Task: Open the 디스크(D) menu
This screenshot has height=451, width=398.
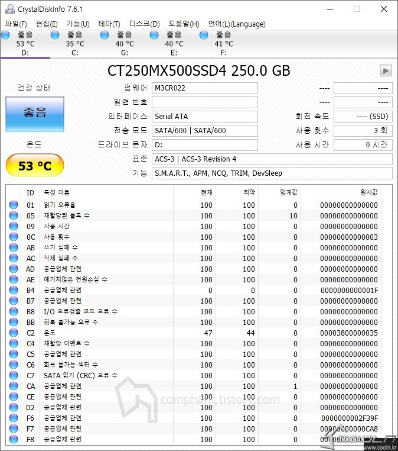Action: tap(144, 24)
